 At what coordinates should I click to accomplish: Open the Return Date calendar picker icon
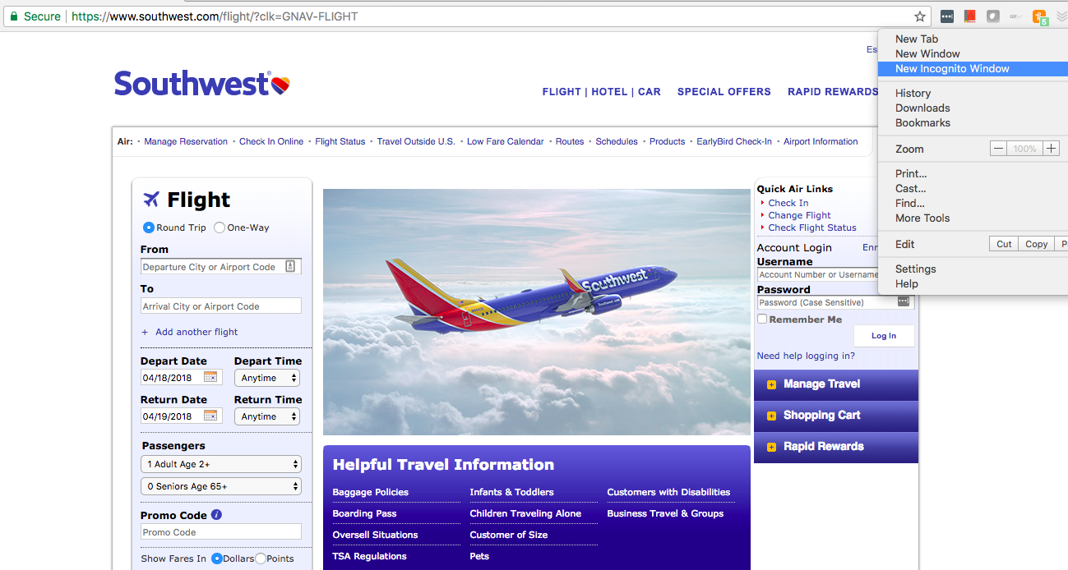point(210,416)
